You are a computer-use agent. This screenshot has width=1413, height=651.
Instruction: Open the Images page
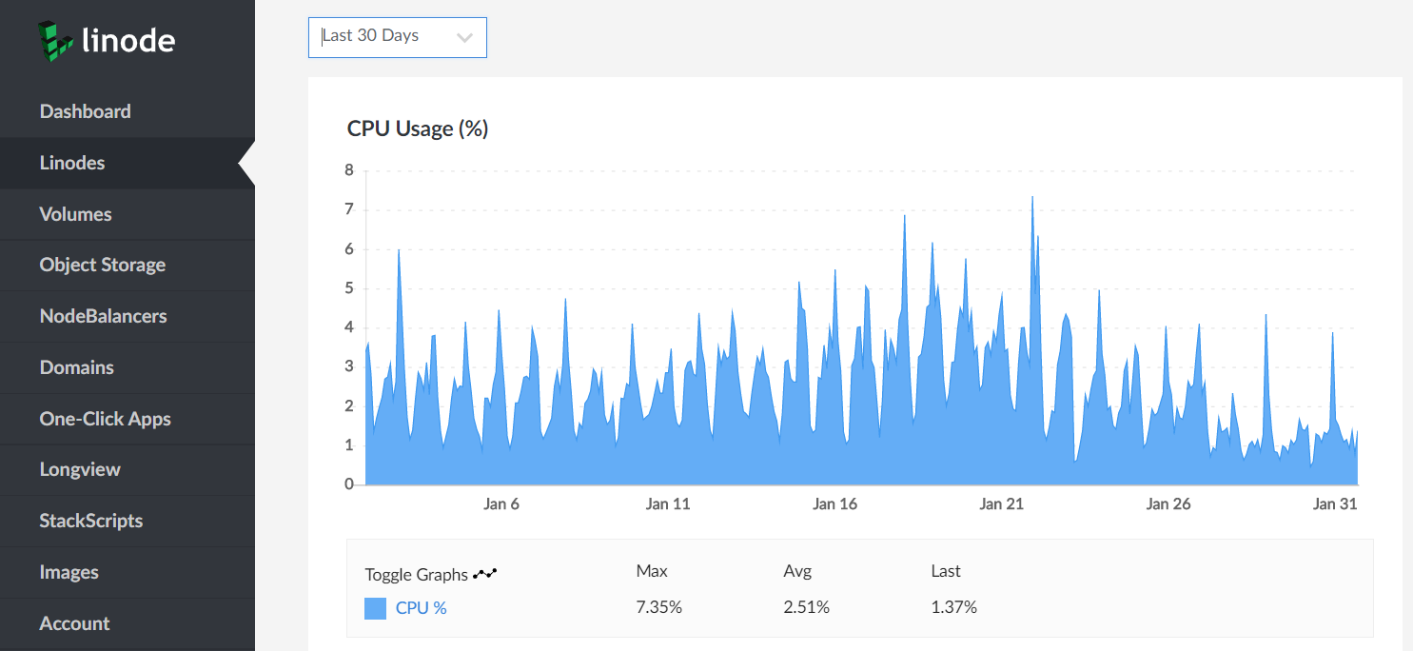click(69, 572)
